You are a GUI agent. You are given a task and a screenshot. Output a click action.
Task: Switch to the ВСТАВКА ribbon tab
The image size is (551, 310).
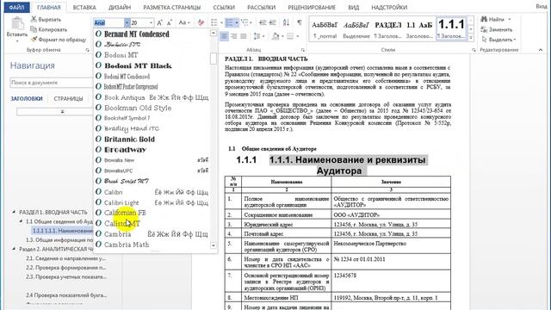[x=84, y=8]
